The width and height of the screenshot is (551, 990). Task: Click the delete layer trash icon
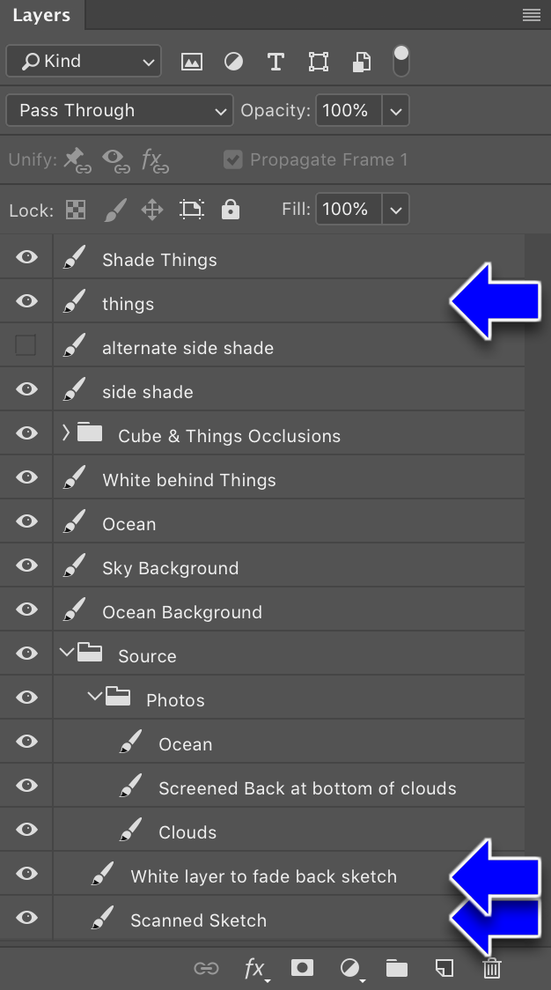(492, 967)
